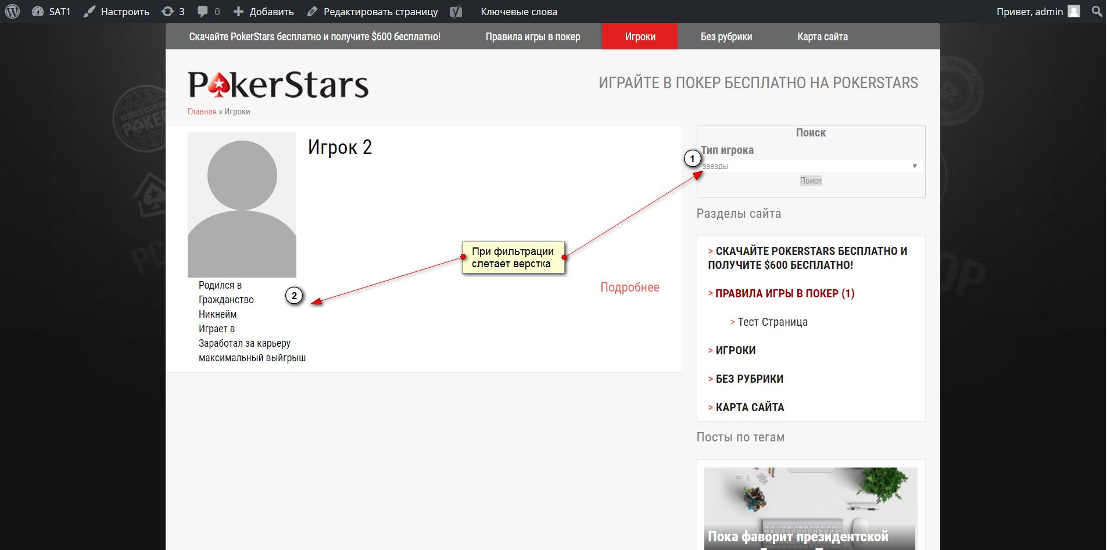Open sidebar Правила игры в покер (1)
Image resolution: width=1107 pixels, height=550 pixels.
coord(784,293)
